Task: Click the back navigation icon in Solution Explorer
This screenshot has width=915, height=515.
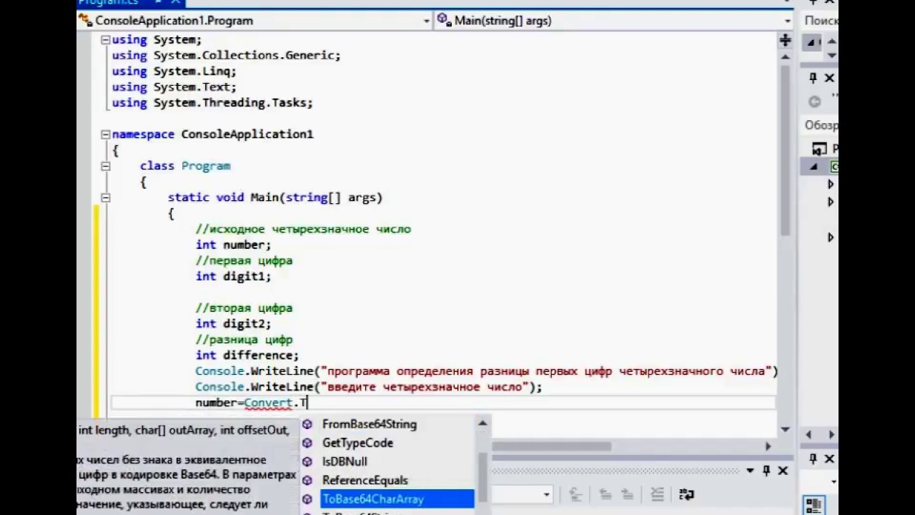Action: pos(813,102)
